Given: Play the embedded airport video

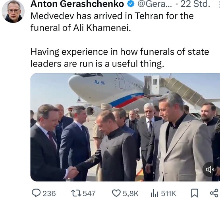Looking at the screenshot, I should click(x=125, y=127).
